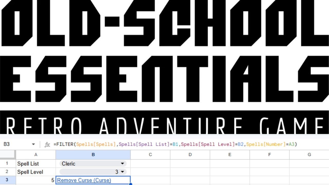Viewport: 329px width, 185px height.
Task: Select column C header
Action: tap(150, 155)
